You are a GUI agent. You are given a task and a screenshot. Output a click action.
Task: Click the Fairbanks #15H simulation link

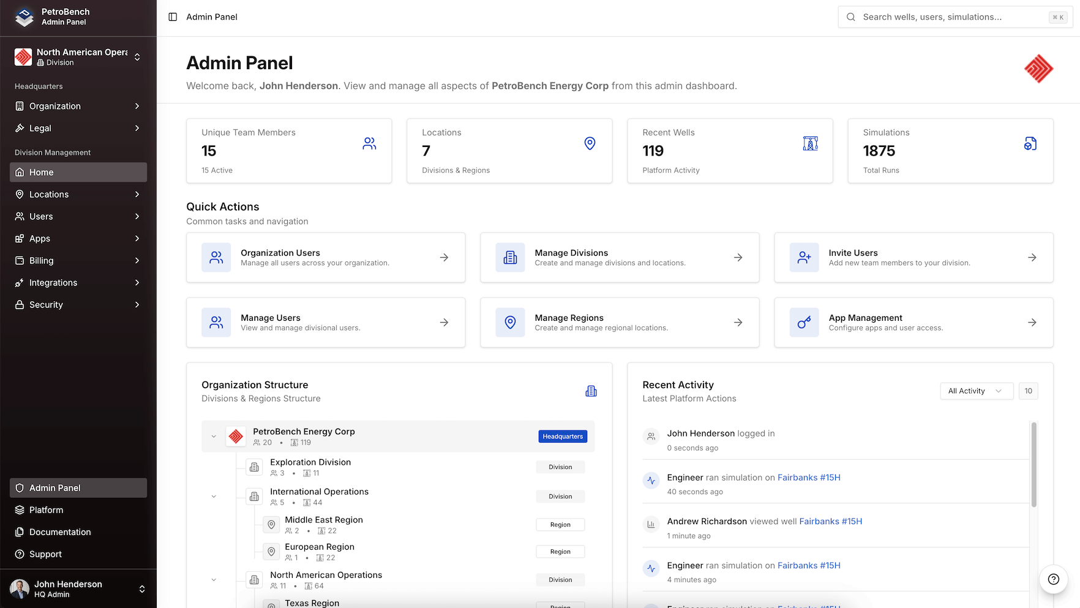point(808,477)
